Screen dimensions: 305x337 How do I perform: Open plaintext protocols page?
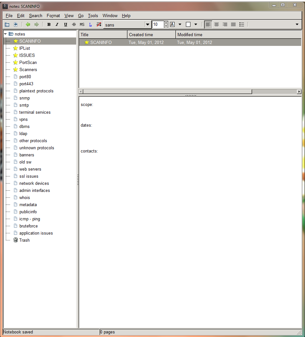[36, 91]
